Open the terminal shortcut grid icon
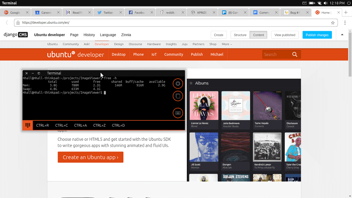Viewport: 352px width, 198px height. 28,125
